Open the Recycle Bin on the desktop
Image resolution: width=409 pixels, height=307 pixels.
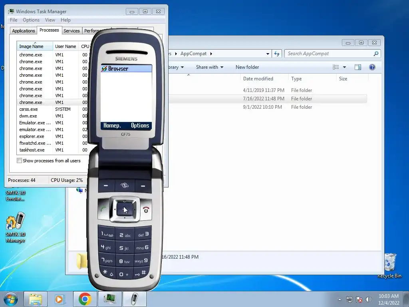[389, 265]
